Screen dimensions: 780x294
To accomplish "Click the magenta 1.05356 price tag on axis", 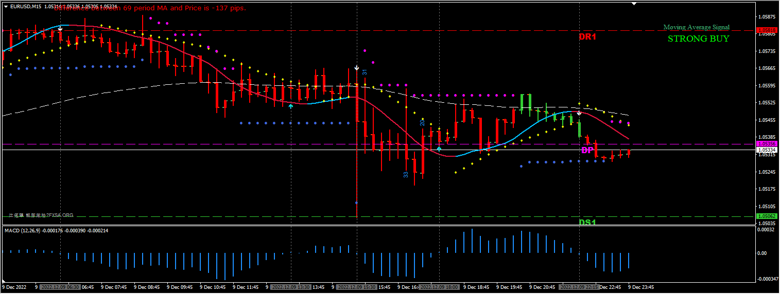I will 767,144.
